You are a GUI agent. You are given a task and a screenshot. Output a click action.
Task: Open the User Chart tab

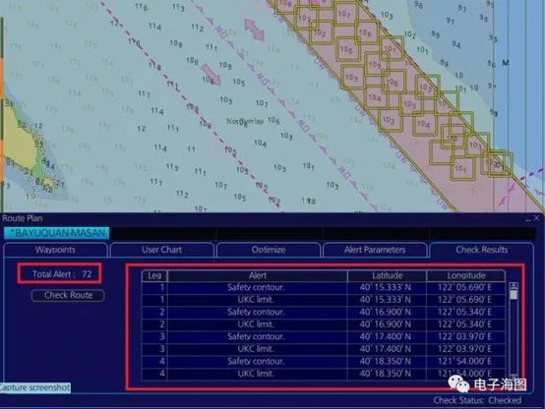(162, 250)
